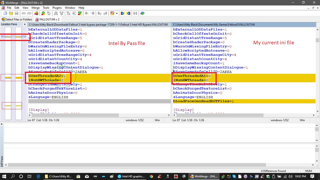
Task: Select the line difference toolbar icon
Action: point(36,13)
